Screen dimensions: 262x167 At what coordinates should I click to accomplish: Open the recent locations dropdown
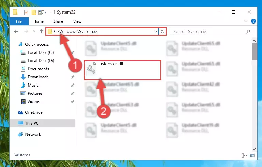pyautogui.click(x=34, y=31)
